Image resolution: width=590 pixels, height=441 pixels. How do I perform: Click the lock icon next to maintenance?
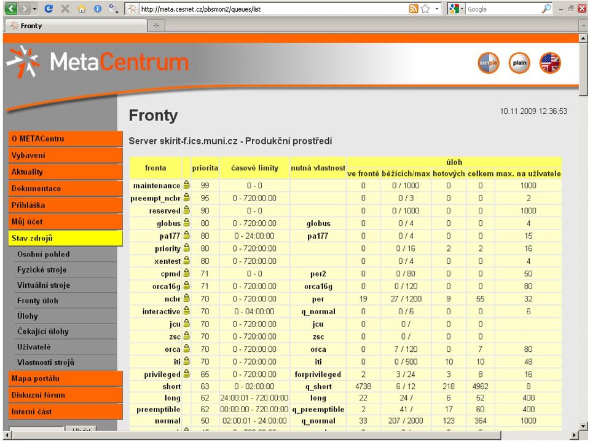point(186,185)
